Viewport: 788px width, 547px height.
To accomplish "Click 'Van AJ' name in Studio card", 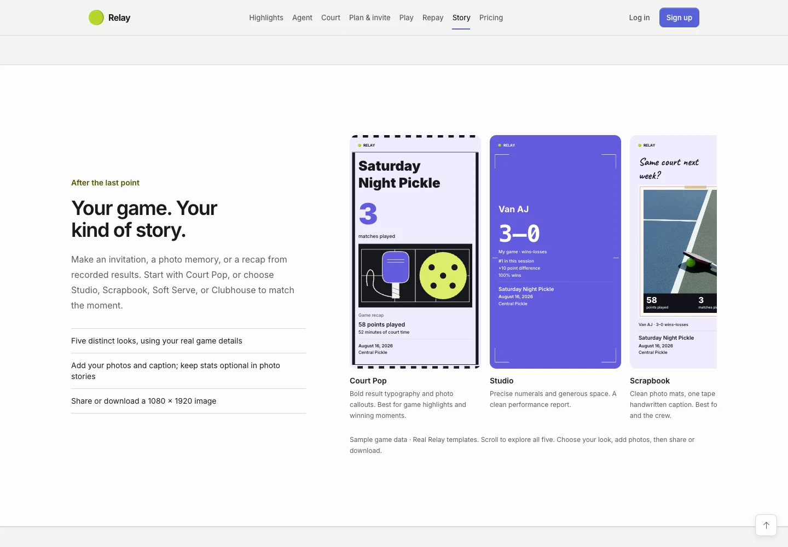I will tap(513, 209).
